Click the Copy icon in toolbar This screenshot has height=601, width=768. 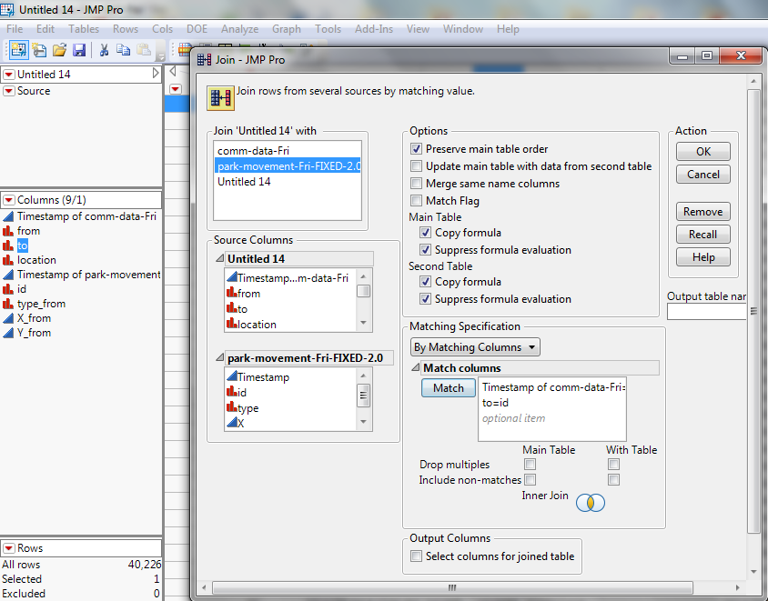[x=124, y=50]
